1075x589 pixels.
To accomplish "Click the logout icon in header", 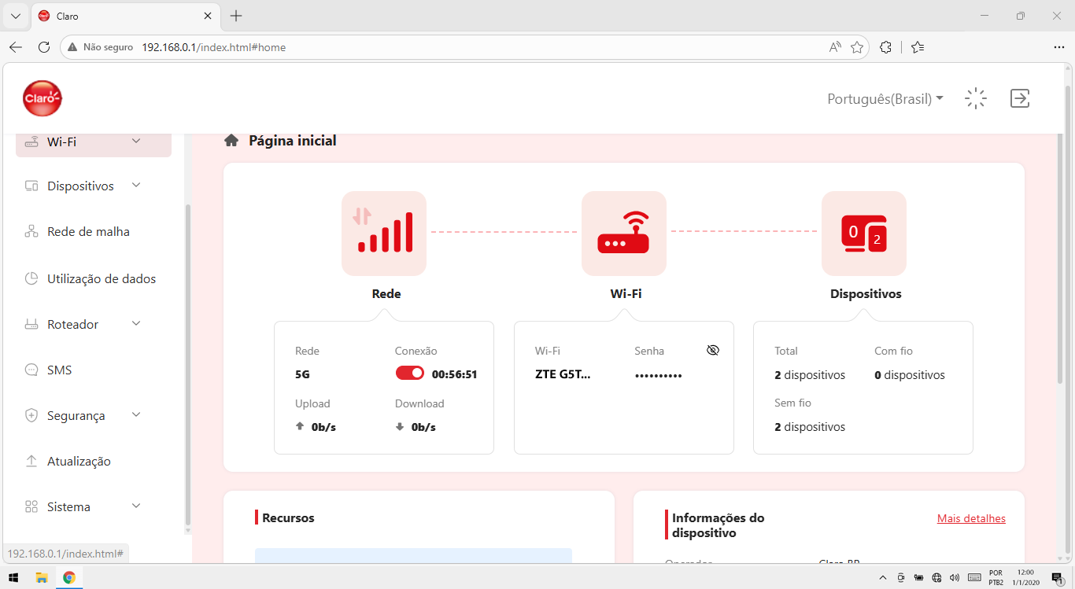I will [1020, 98].
